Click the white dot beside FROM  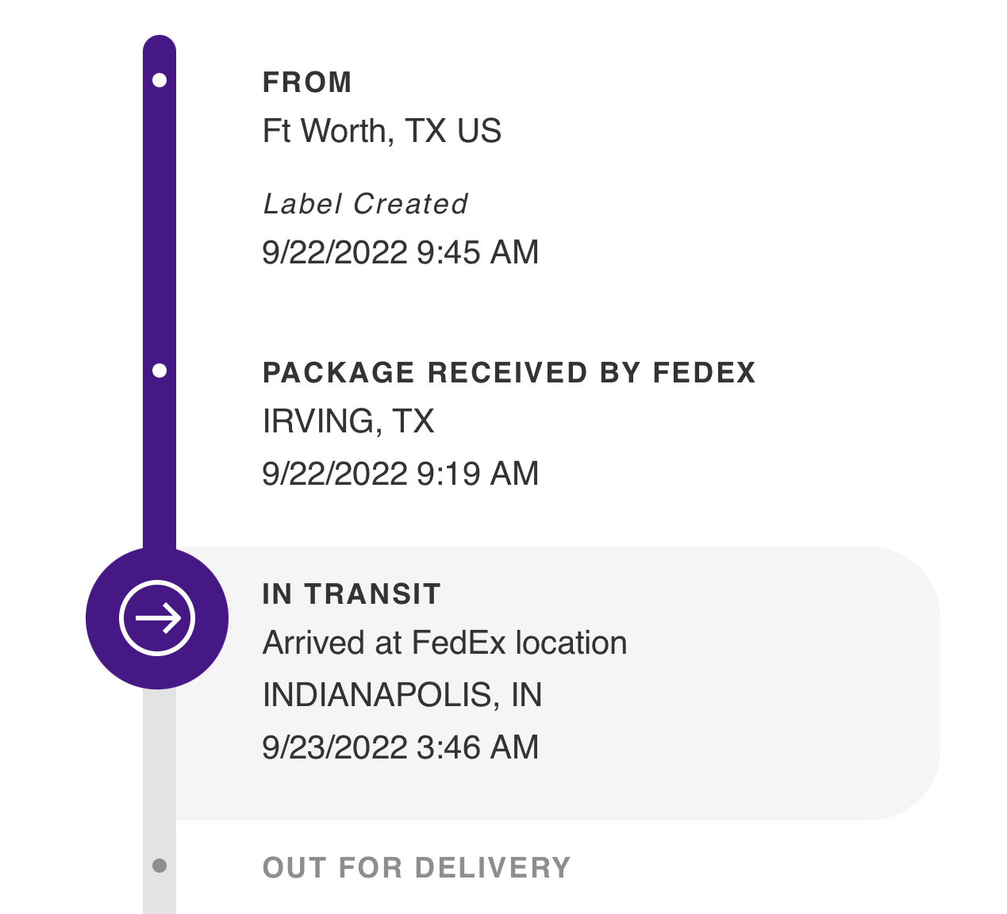(160, 80)
